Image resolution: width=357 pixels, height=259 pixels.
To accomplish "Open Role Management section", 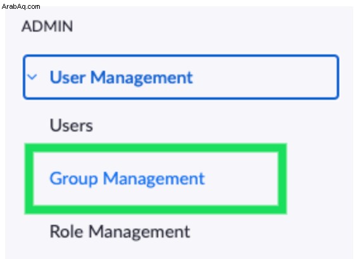I will coord(120,232).
